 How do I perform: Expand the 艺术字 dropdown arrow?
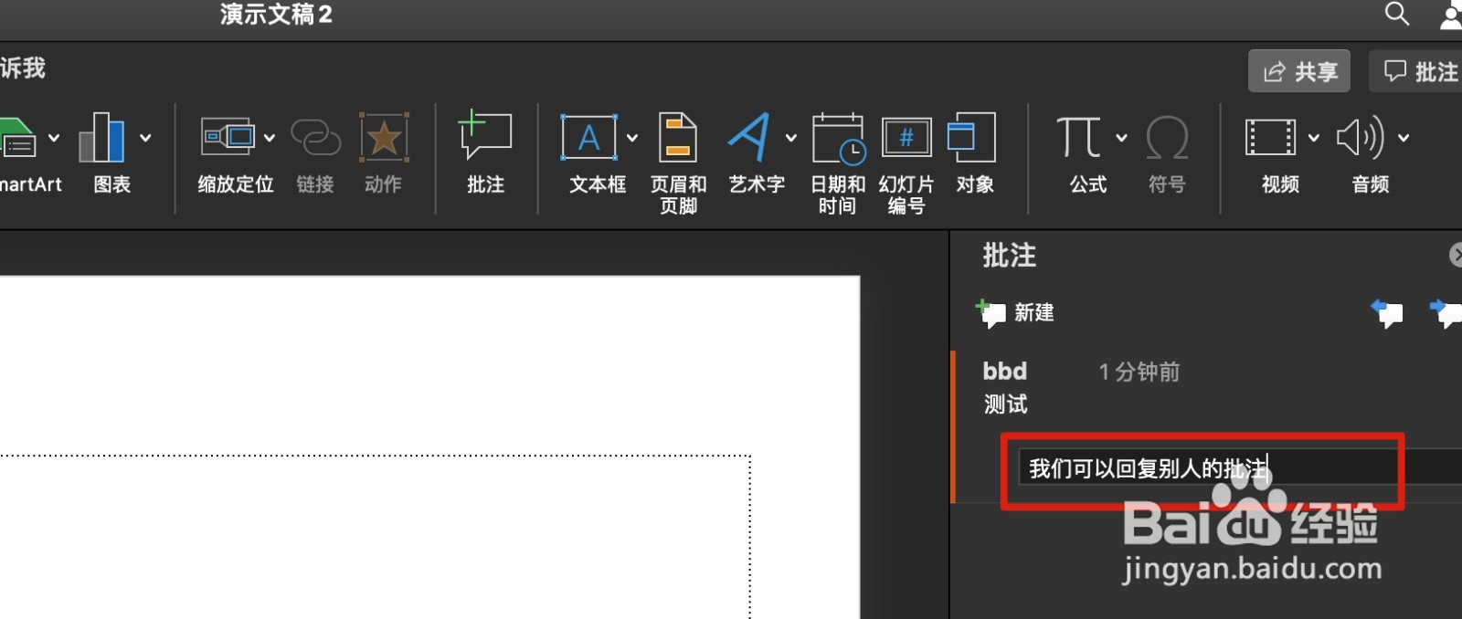(791, 138)
